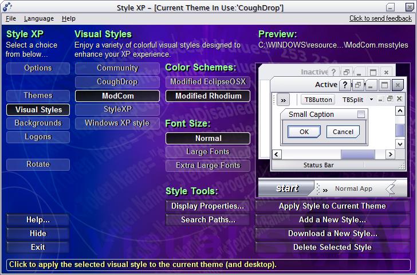Image resolution: width=417 pixels, height=275 pixels.
Task: Click the MDI restore icon beside TBSplit
Action: point(390,99)
